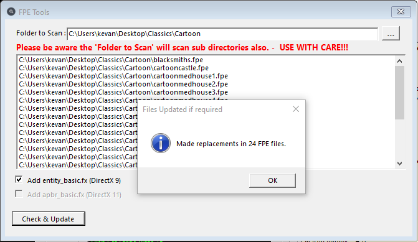This screenshot has height=242, width=418.
Task: Uncheck Add entity_basic.fx (DirectX 9)
Action: click(19, 180)
